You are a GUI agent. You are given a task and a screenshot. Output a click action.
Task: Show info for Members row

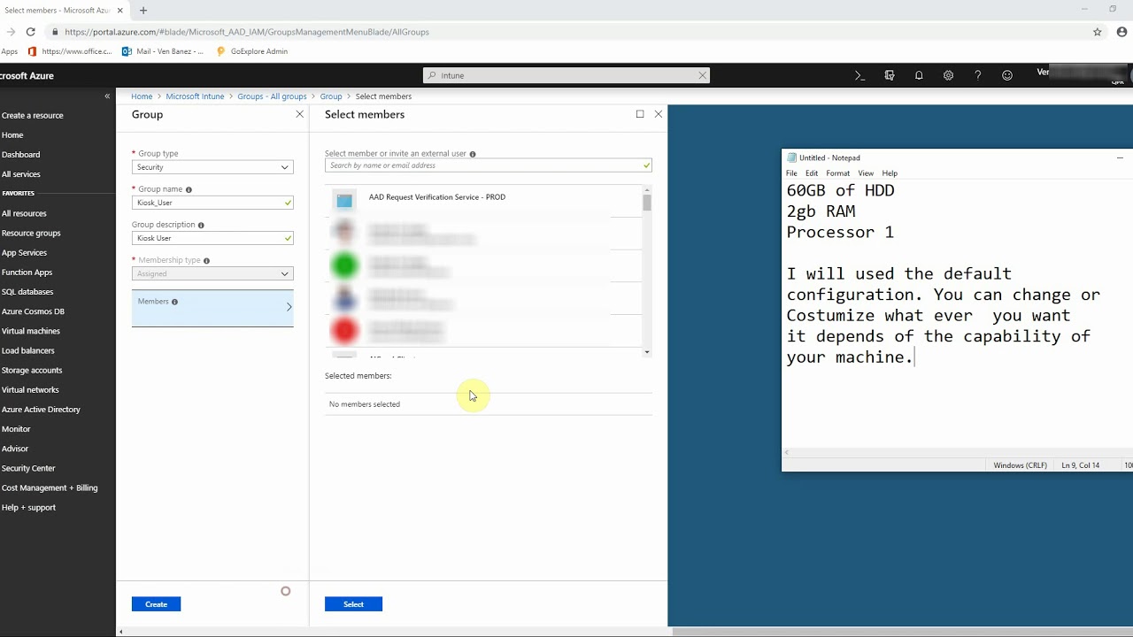click(174, 302)
